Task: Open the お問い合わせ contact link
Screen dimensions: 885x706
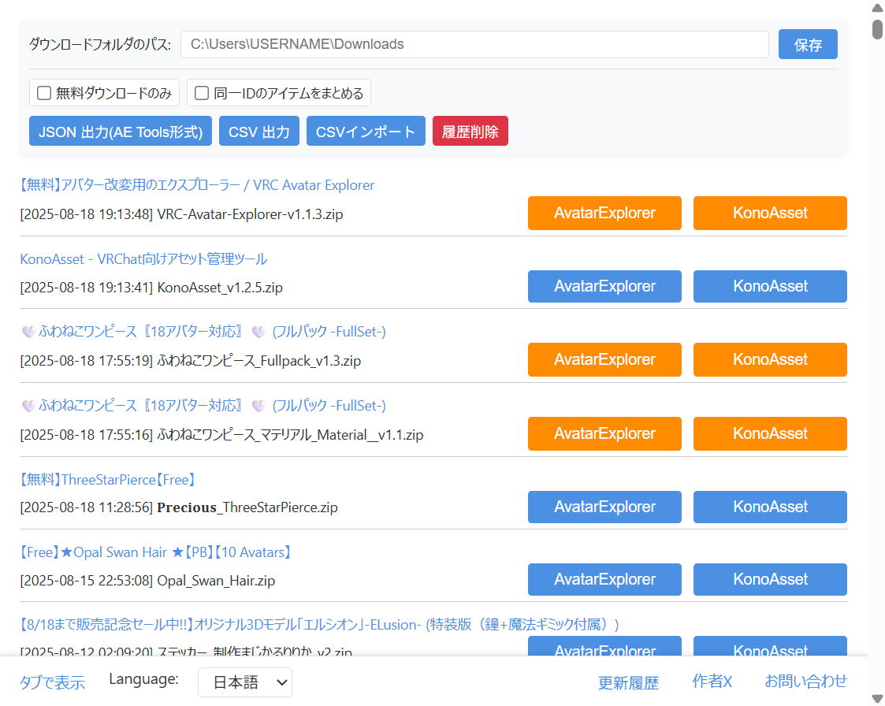Action: (806, 681)
